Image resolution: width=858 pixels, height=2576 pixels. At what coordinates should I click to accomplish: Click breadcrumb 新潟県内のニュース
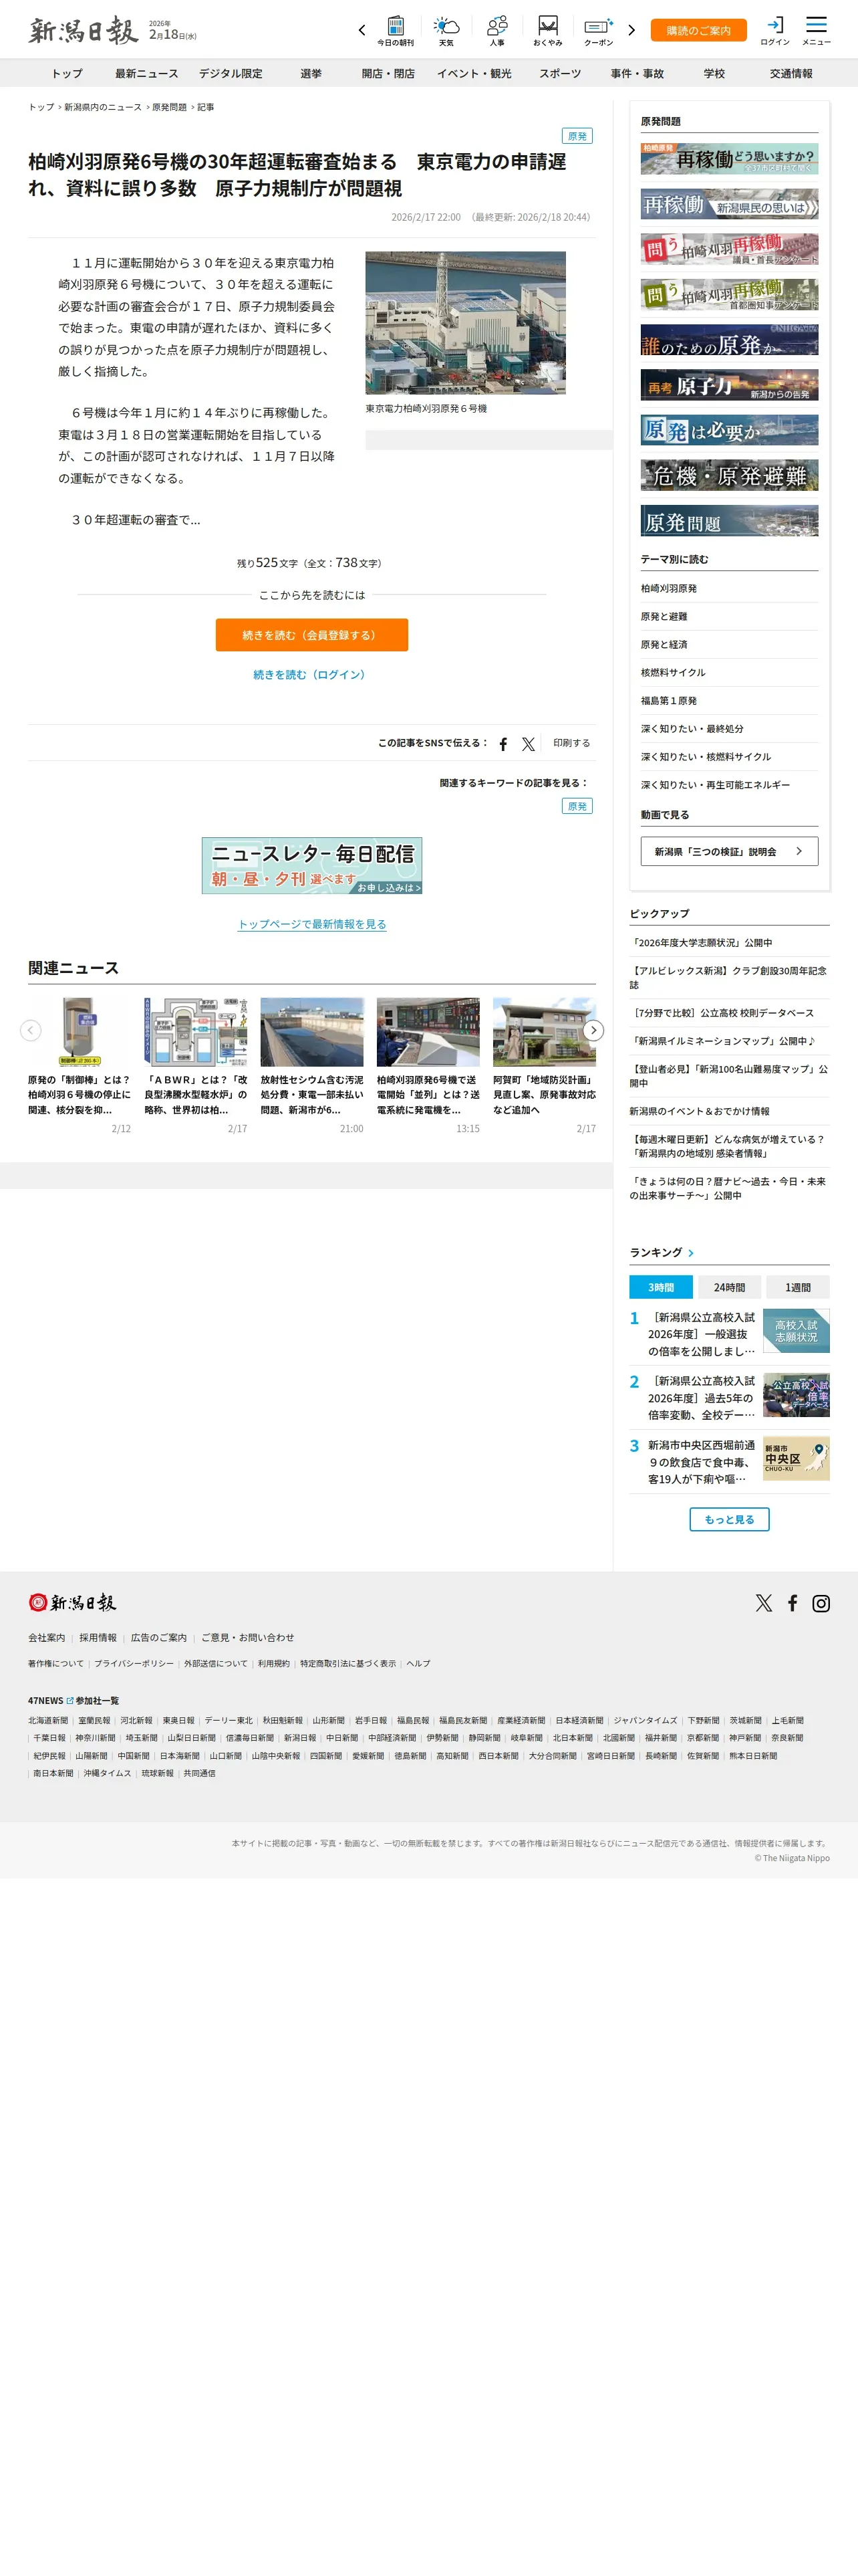tap(103, 107)
